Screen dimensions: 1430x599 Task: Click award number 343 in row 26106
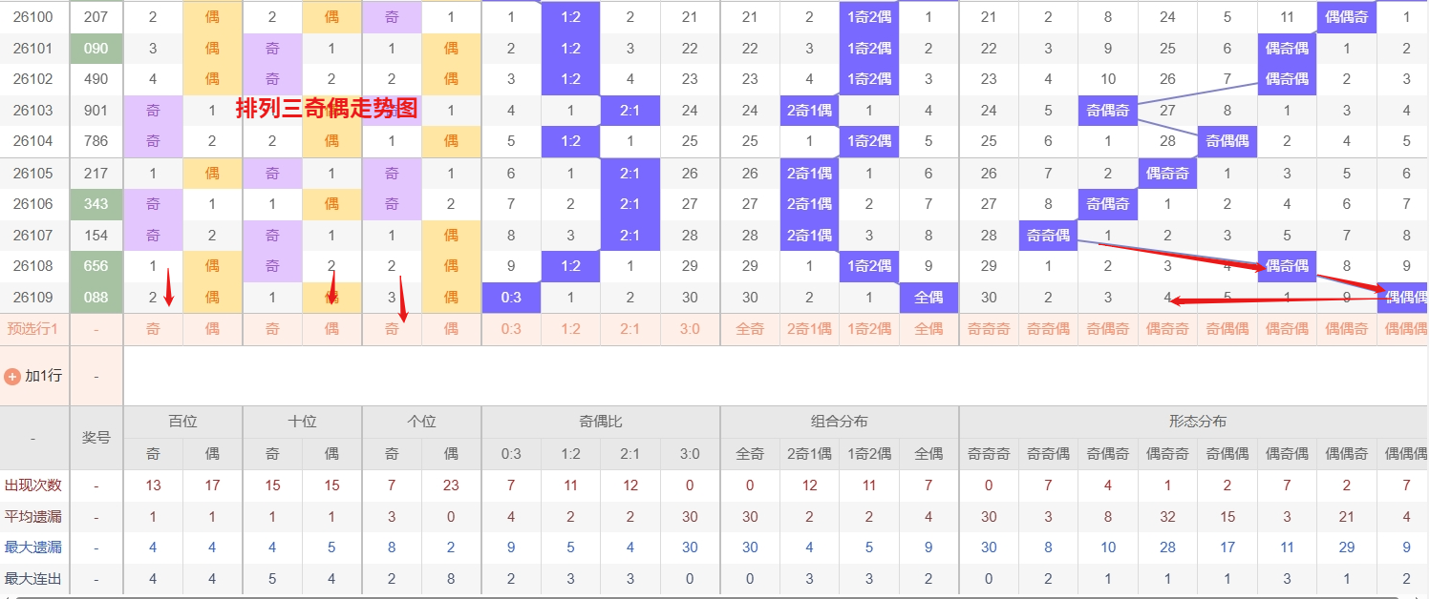(x=96, y=204)
